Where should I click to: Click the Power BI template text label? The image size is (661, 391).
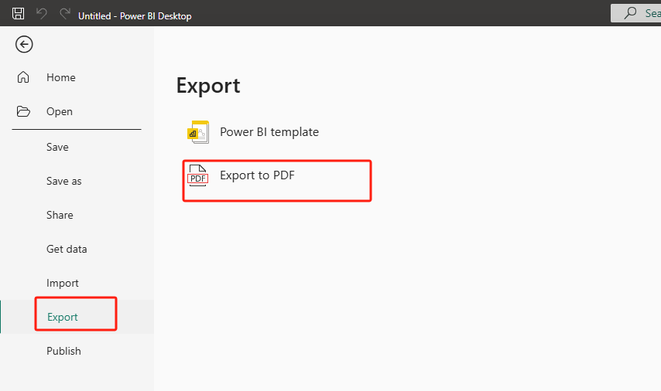click(x=269, y=132)
